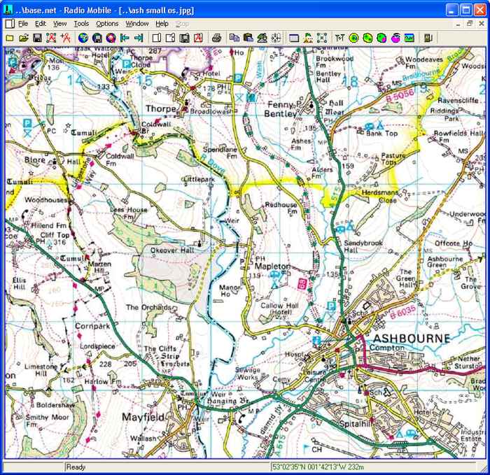The width and height of the screenshot is (490, 475).
Task: Restore the inner map document window
Action: click(x=470, y=24)
